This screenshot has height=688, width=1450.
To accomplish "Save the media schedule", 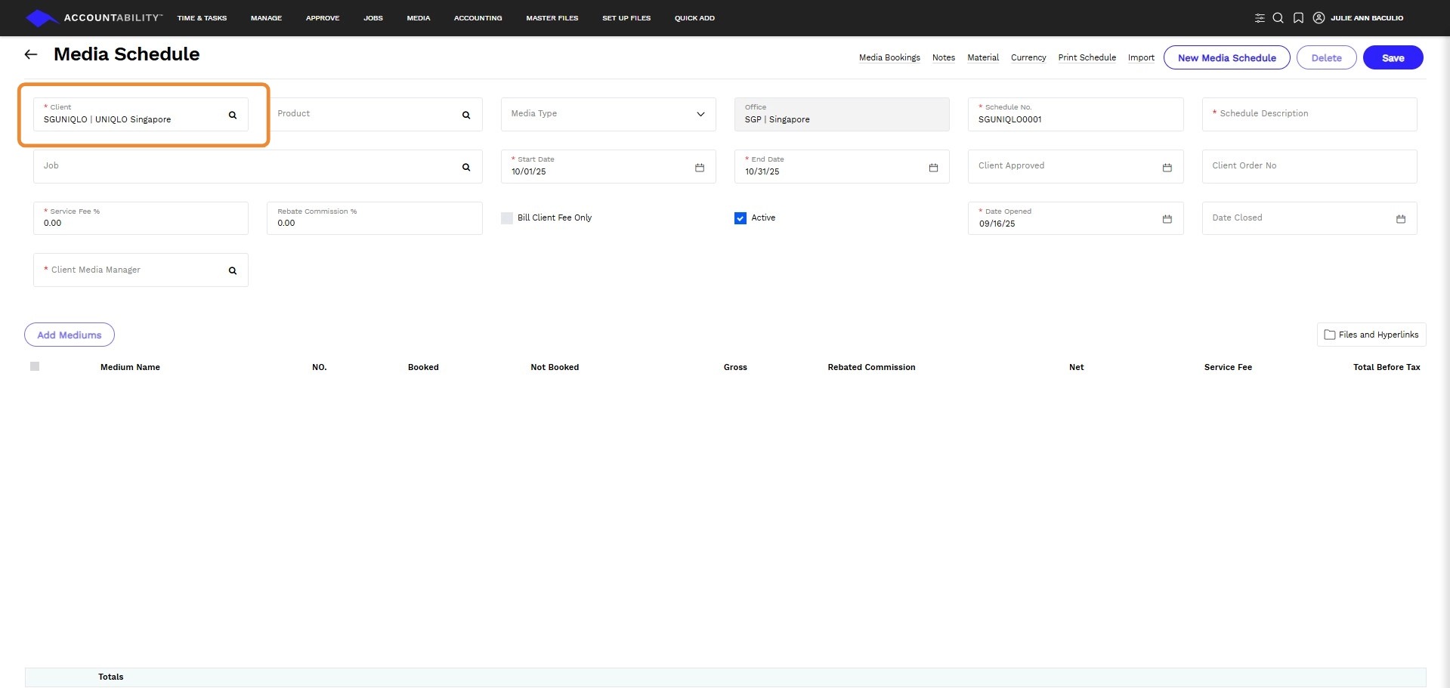I will [x=1393, y=57].
